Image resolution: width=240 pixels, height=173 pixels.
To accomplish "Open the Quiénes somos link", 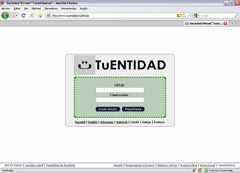I will tap(167, 165).
